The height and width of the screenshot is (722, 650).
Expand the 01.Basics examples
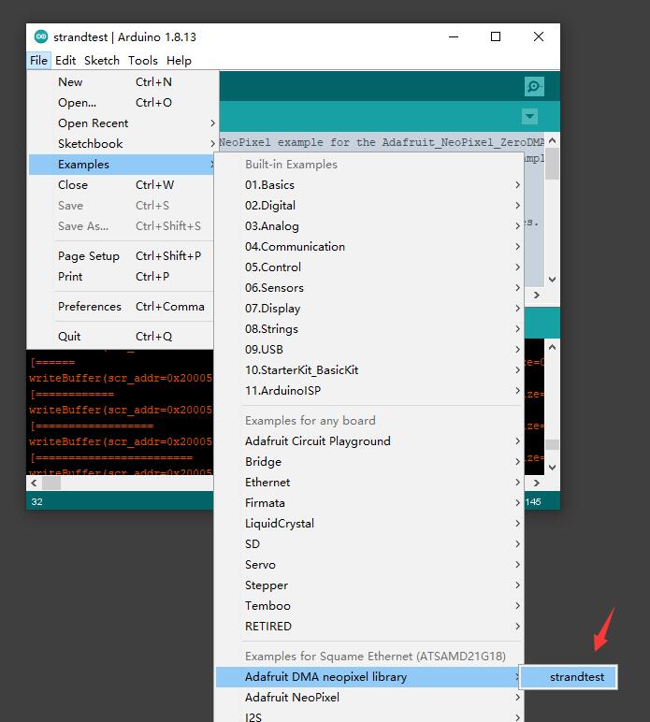coord(369,185)
